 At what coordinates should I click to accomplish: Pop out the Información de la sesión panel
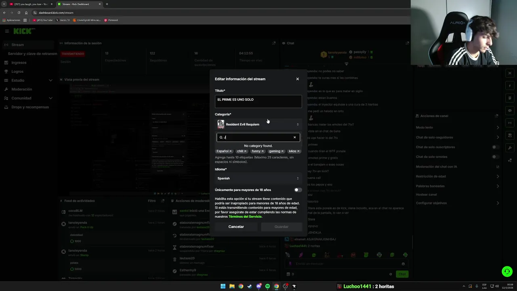tap(274, 43)
